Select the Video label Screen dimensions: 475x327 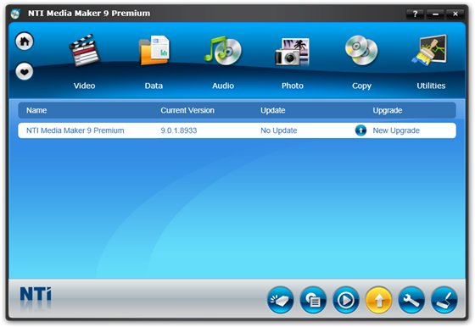[84, 86]
